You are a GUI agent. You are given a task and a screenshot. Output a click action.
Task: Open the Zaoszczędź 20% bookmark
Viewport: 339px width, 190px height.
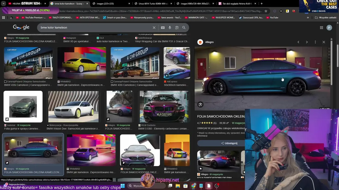pyautogui.click(x=251, y=17)
